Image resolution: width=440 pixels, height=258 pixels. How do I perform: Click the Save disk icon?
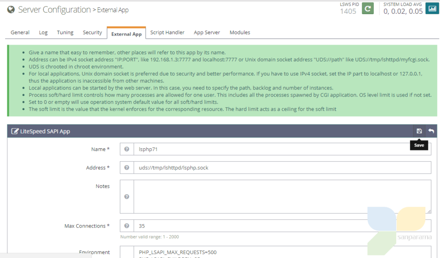coord(419,131)
